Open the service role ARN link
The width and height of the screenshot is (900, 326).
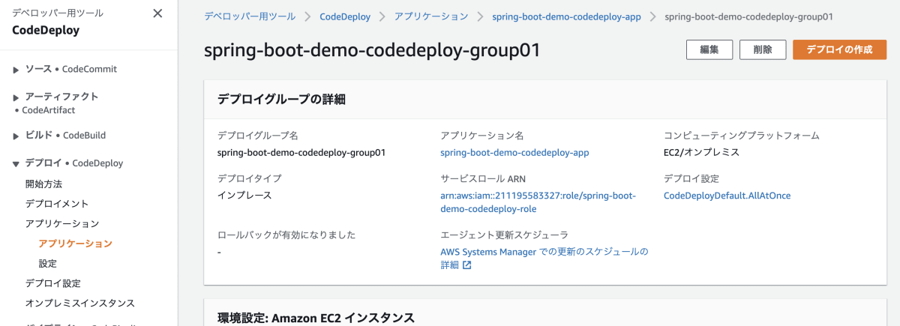coord(538,202)
